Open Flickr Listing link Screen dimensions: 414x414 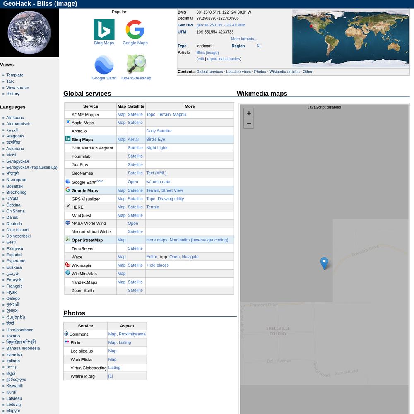125,342
